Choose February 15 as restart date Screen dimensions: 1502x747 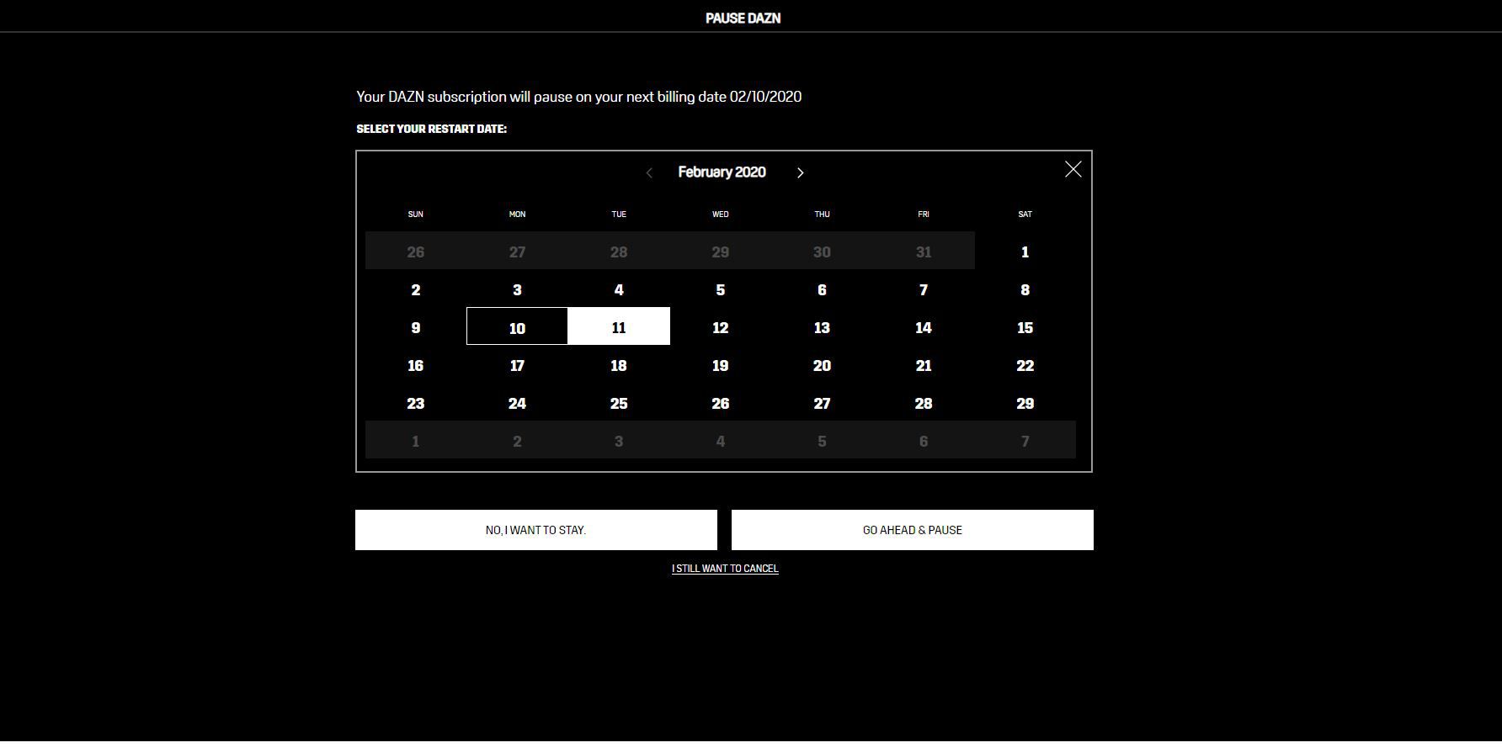[x=1025, y=326]
